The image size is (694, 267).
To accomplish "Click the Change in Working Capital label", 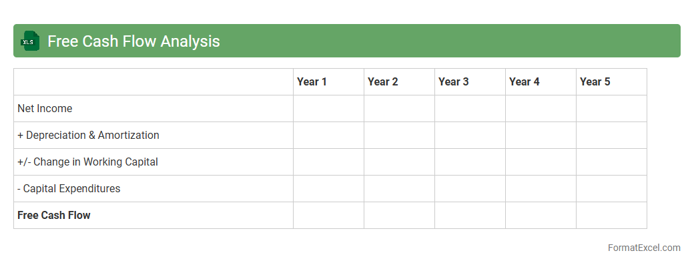I will (x=87, y=162).
